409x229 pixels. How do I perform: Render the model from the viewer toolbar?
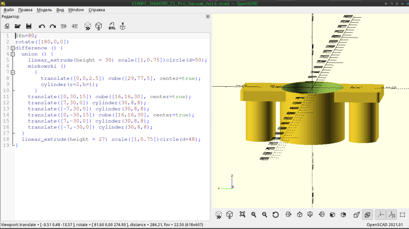point(230,215)
